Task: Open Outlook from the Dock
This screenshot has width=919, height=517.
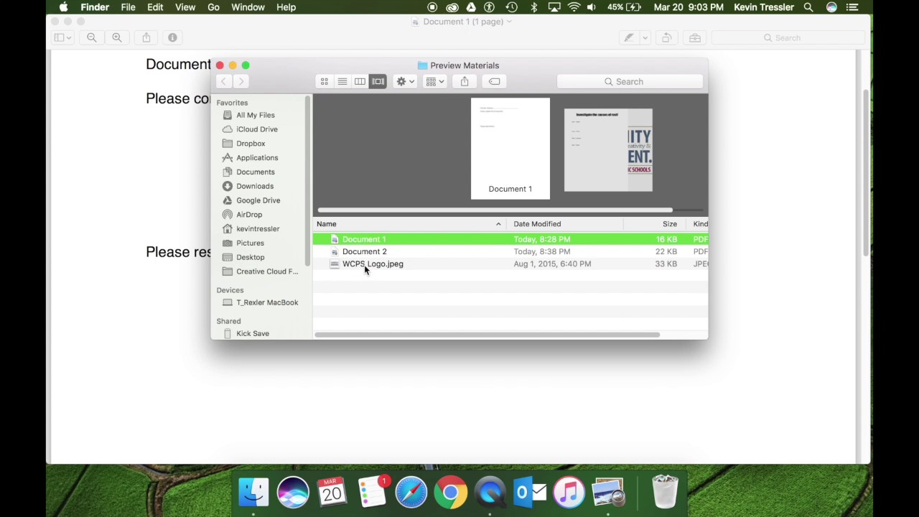Action: point(530,493)
